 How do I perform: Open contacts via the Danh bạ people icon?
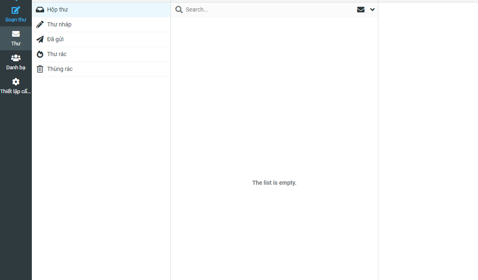pos(16,58)
